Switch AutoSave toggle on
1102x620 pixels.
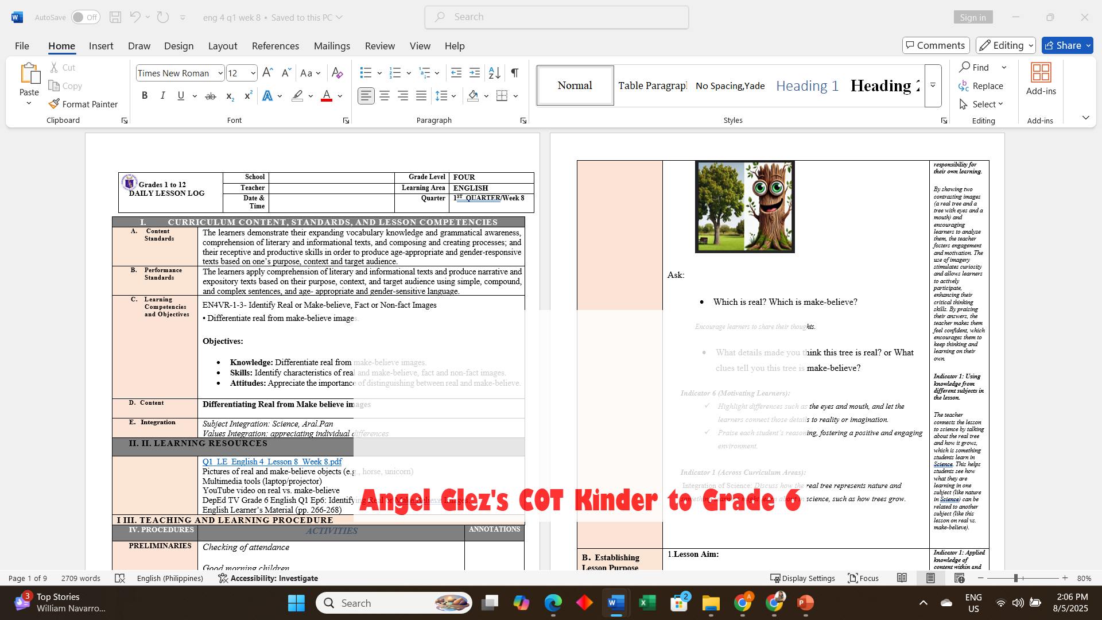[x=86, y=17]
